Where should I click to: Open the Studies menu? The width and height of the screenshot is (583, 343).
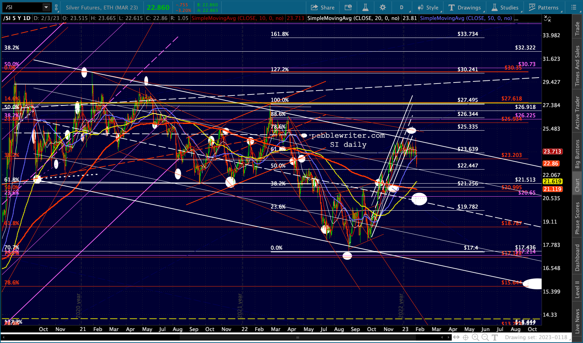505,7
